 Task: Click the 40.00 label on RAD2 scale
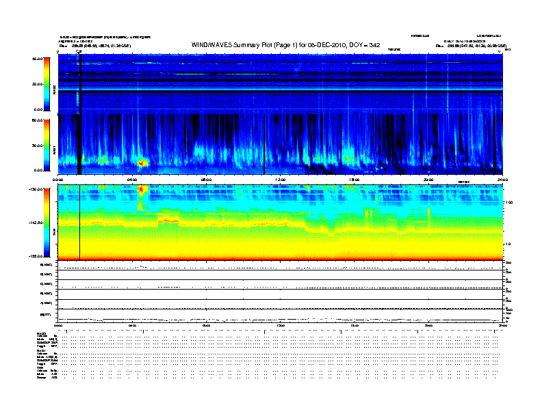[37, 59]
